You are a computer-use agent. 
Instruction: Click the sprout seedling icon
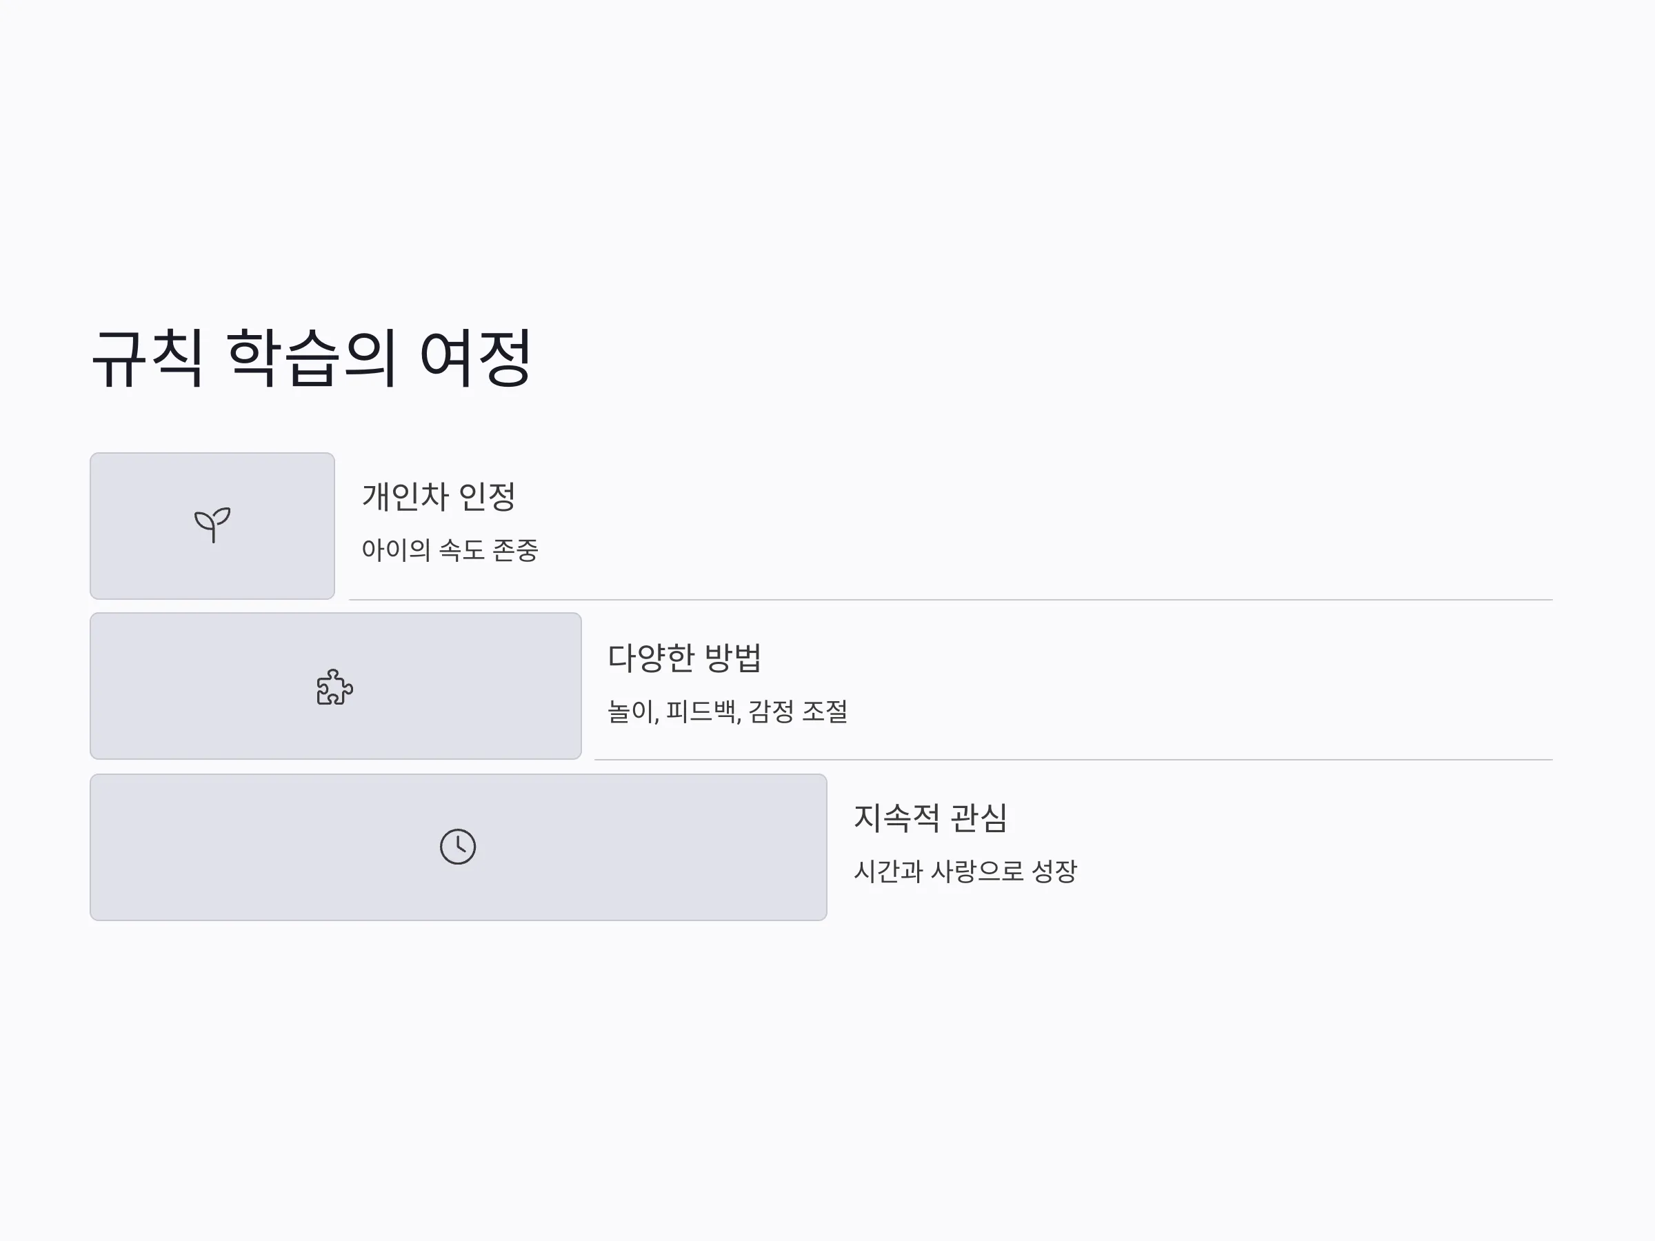pyautogui.click(x=212, y=525)
